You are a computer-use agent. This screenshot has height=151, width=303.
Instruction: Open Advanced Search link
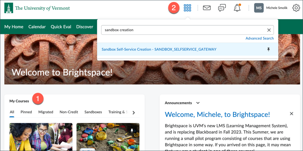pyautogui.click(x=260, y=38)
